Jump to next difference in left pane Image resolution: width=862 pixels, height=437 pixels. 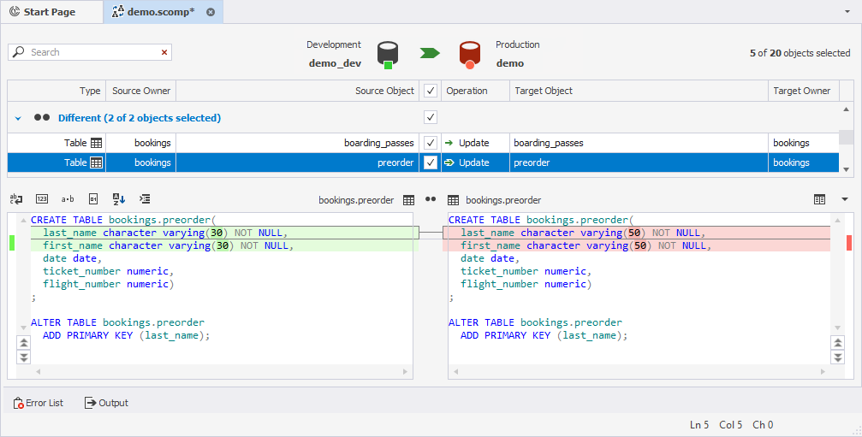pos(24,357)
